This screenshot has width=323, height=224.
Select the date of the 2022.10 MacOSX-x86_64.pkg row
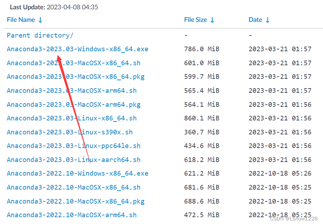[x=280, y=201]
